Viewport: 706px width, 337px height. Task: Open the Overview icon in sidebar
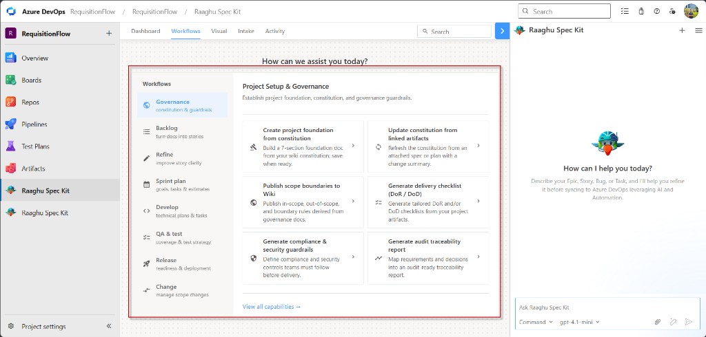pos(11,58)
